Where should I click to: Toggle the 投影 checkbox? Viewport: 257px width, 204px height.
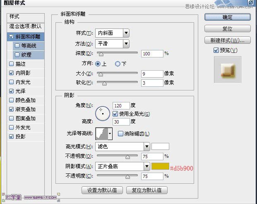click(x=11, y=136)
